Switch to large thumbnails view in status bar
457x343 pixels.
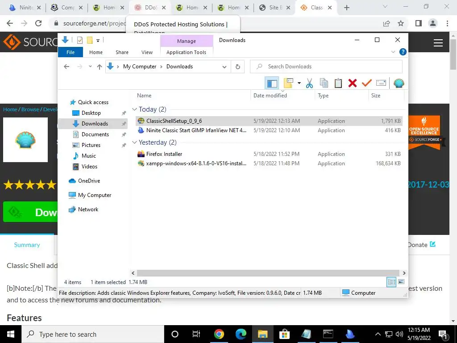pos(401,282)
